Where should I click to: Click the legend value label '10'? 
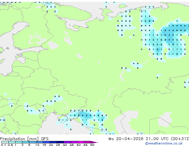click(x=37, y=145)
